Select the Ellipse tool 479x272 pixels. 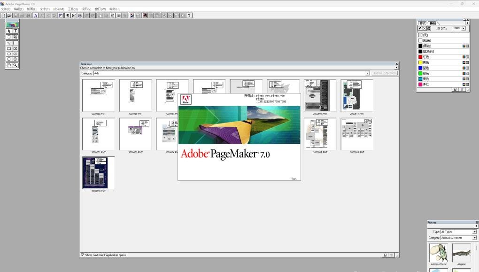pyautogui.click(x=9, y=54)
